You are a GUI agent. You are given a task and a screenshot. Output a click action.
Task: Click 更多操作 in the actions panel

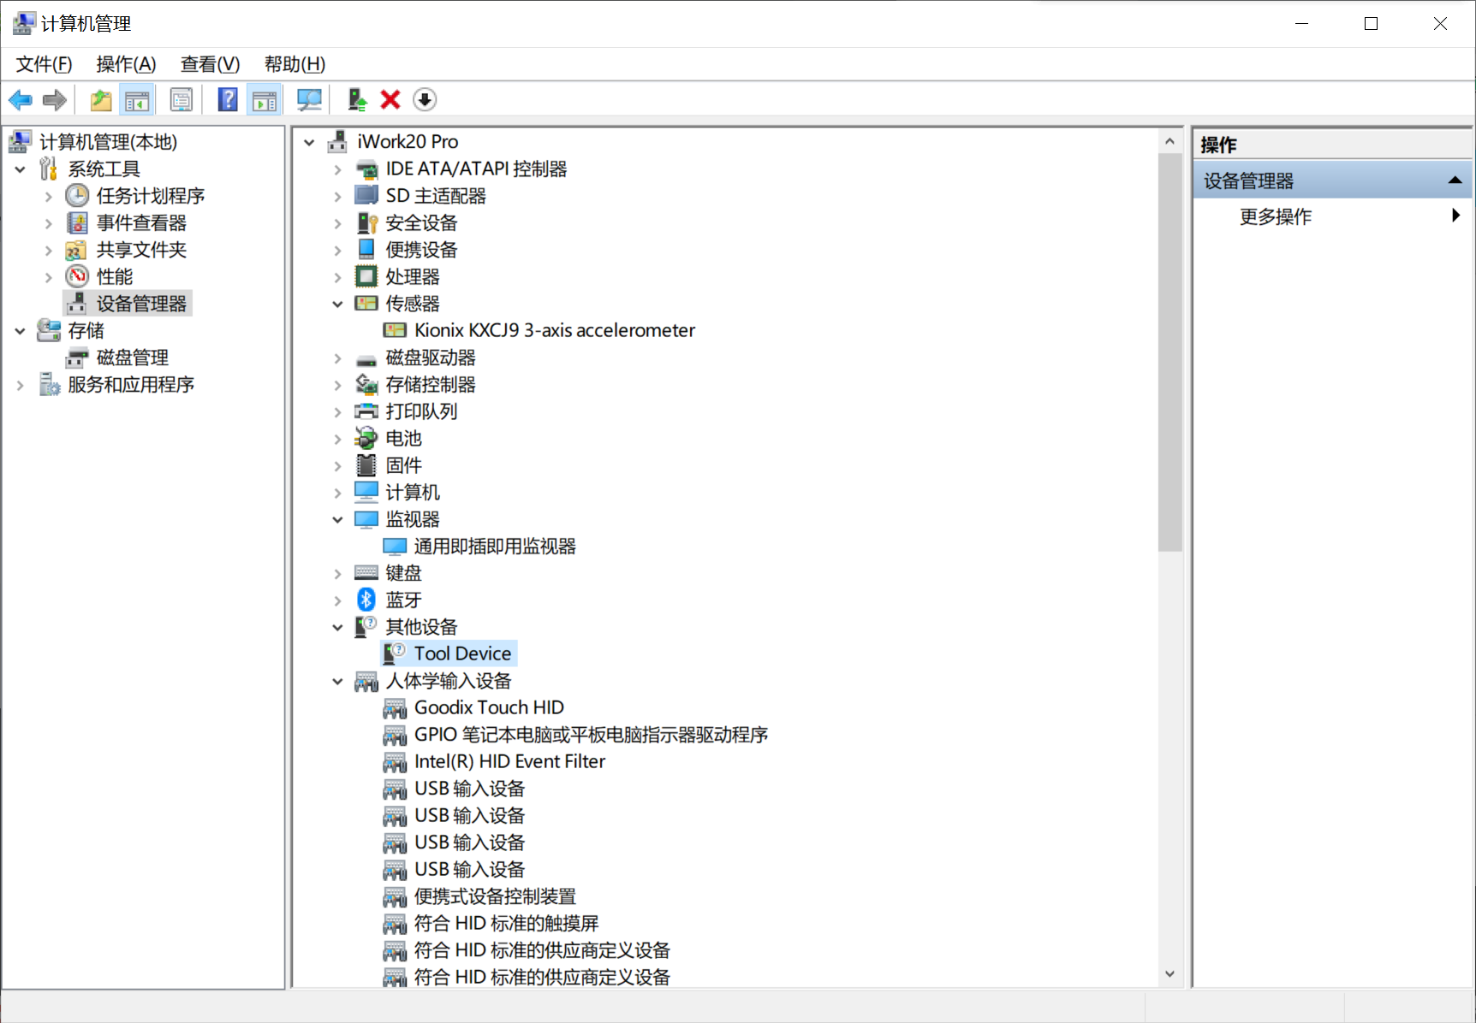pos(1275,216)
